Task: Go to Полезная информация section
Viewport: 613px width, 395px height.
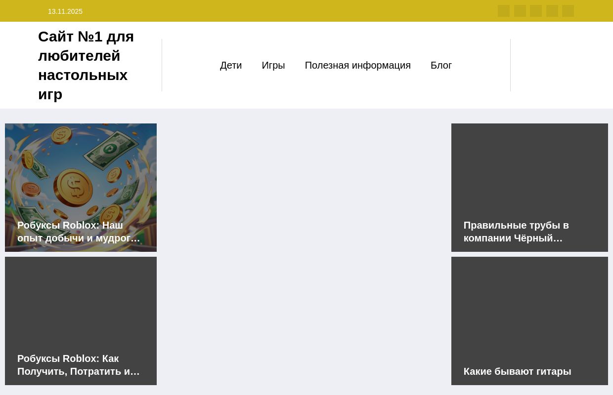Action: coord(357,65)
